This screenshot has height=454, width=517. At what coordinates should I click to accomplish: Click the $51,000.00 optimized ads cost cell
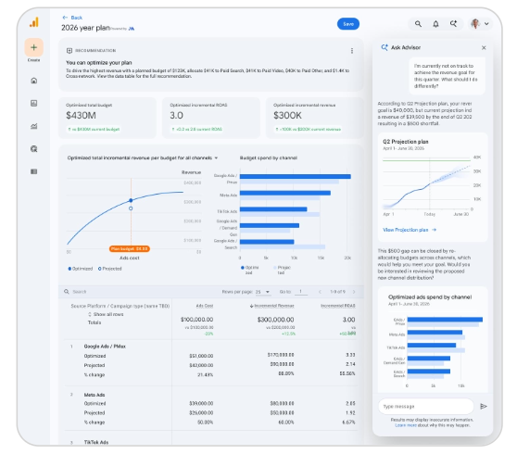click(201, 356)
